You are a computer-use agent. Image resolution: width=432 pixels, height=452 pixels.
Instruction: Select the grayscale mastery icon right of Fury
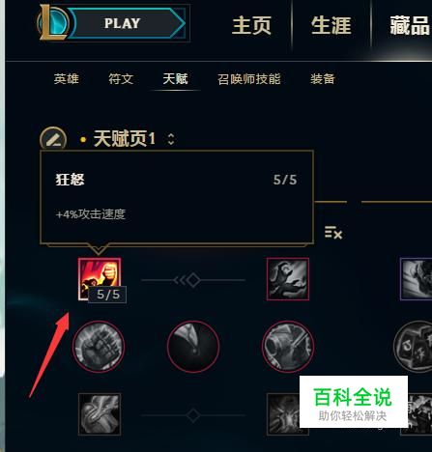(x=288, y=279)
